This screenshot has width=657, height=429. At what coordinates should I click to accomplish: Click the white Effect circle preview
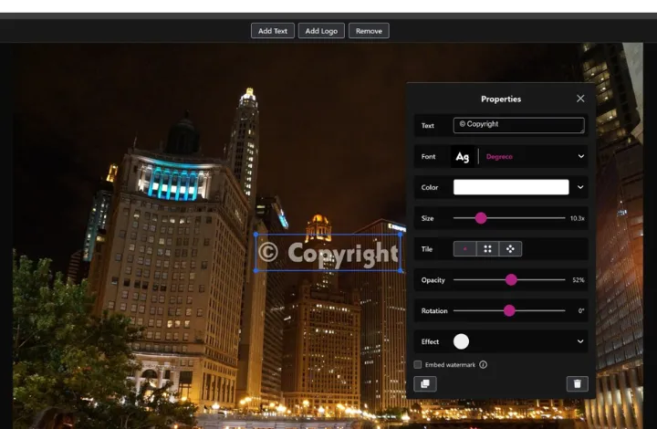point(462,341)
